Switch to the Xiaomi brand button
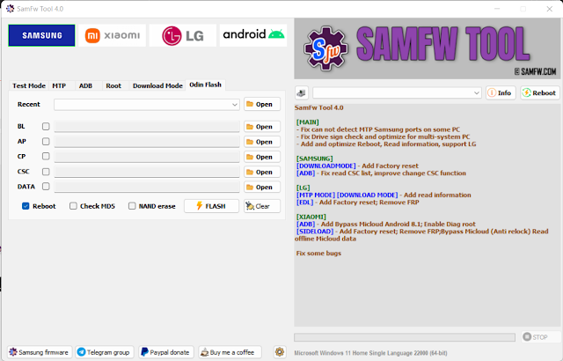This screenshot has width=563, height=361. tap(112, 35)
